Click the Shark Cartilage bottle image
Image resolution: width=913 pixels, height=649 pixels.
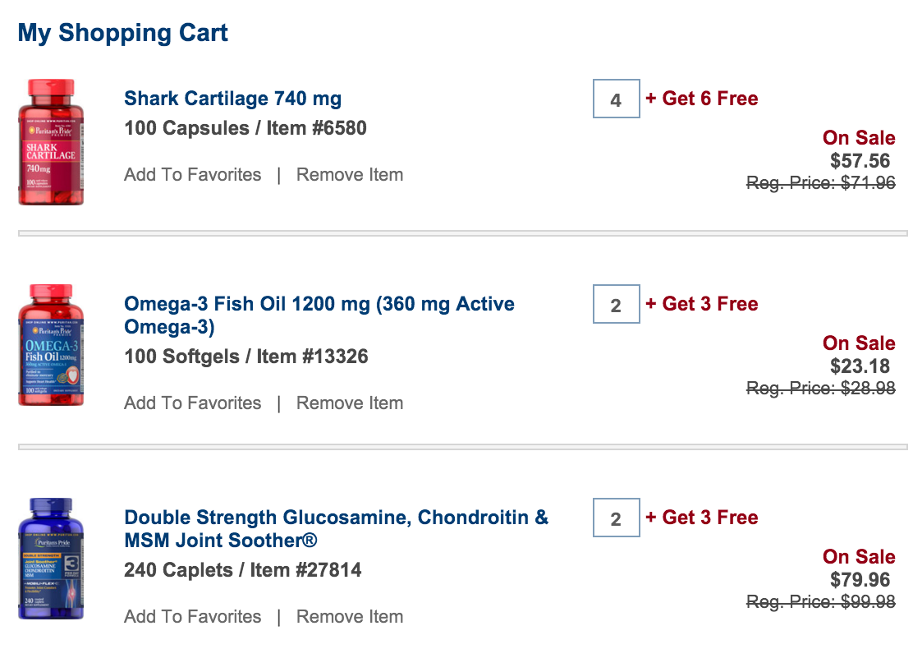51,141
